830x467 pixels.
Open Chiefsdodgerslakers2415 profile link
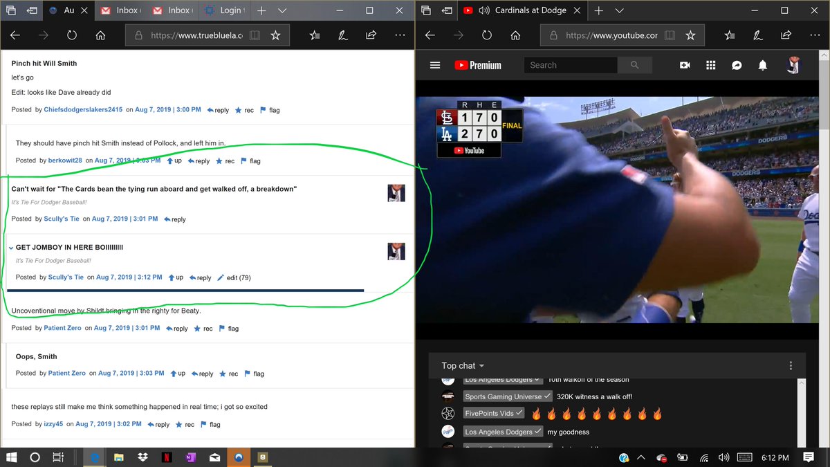coord(83,110)
